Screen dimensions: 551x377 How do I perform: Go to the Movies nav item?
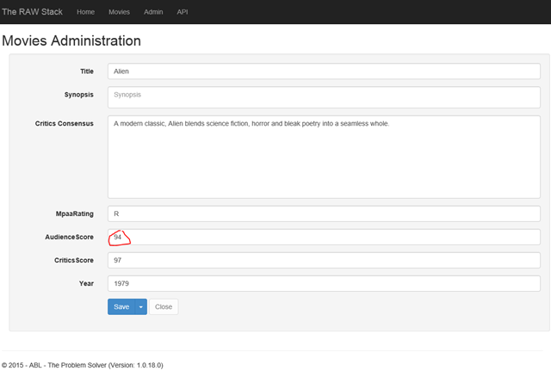(x=120, y=12)
